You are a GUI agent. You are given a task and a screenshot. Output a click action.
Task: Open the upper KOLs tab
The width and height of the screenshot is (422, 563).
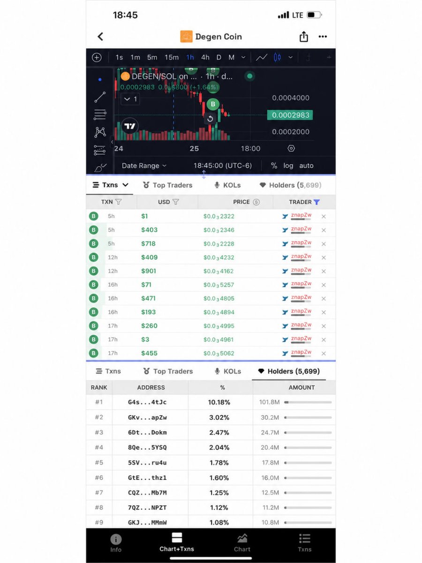(x=227, y=185)
